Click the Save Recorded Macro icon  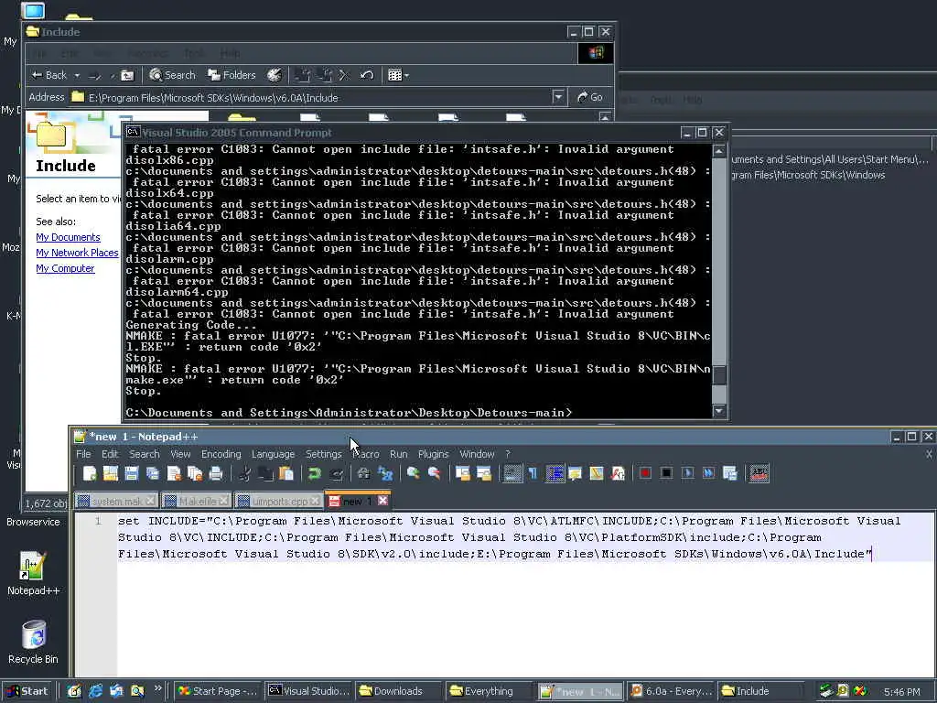[x=730, y=473]
